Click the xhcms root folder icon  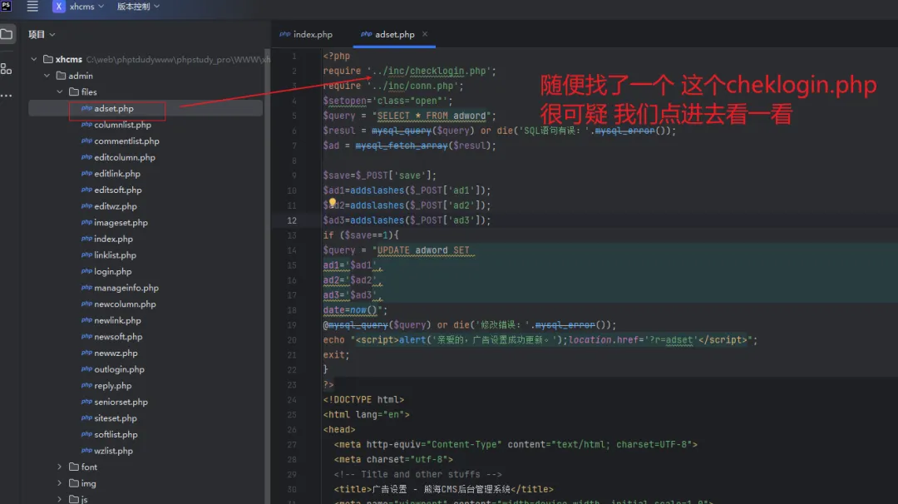(x=48, y=59)
